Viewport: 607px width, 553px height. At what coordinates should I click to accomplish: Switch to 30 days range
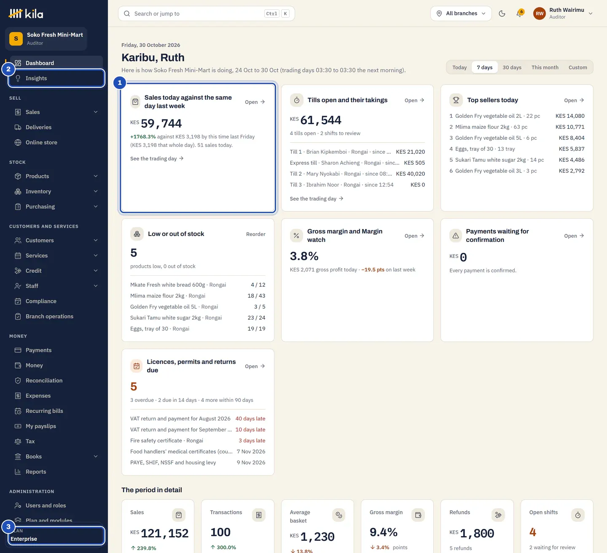coord(512,68)
